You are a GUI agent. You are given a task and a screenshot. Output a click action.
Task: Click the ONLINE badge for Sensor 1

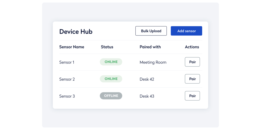[111, 62]
